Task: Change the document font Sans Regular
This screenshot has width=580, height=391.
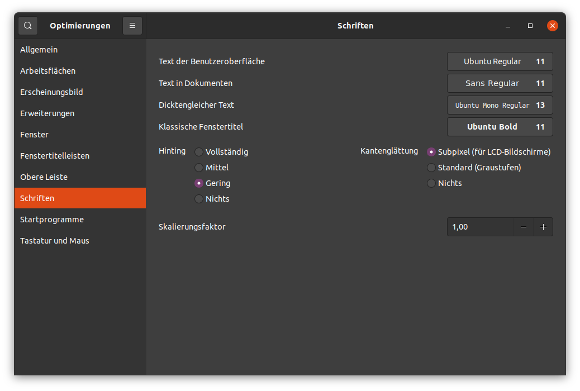Action: click(500, 83)
